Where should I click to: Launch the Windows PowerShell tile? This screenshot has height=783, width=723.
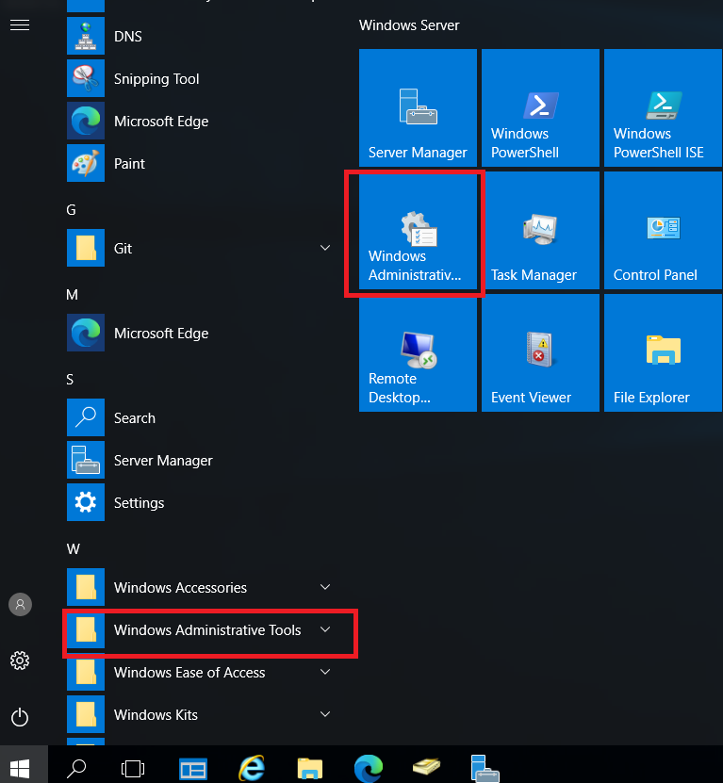(x=540, y=108)
